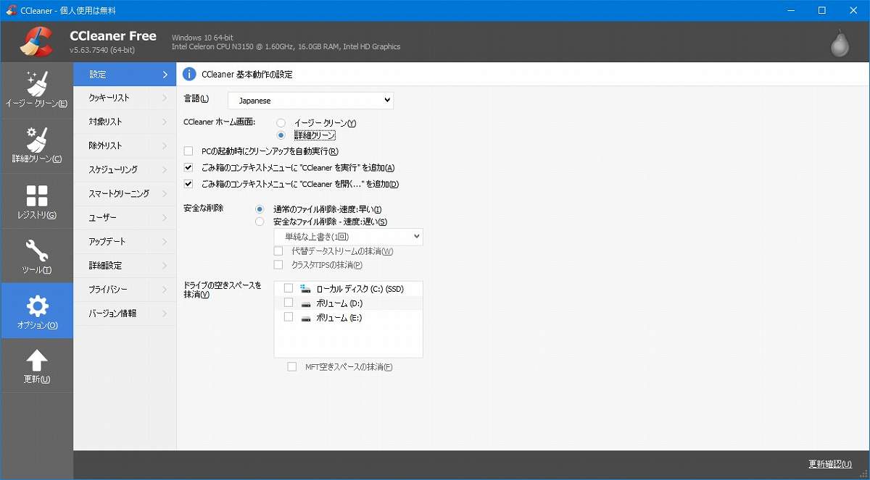Check the ボリューム (D:) checkbox
Screen dimensions: 870x480
click(x=289, y=303)
